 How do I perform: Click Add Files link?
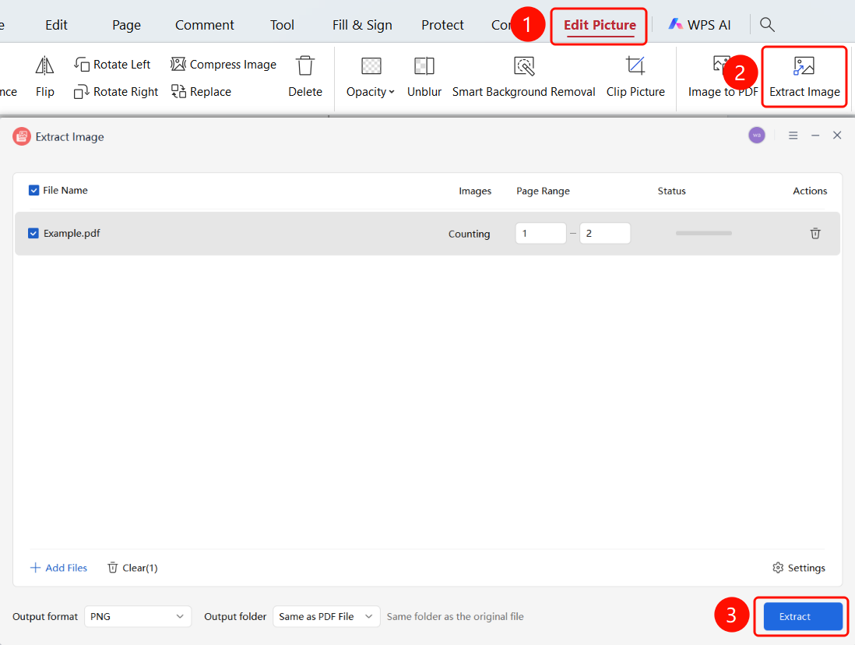click(x=58, y=568)
